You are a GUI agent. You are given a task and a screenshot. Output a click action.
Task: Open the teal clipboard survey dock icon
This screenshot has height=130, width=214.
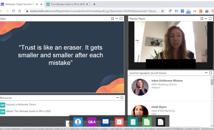point(133,122)
